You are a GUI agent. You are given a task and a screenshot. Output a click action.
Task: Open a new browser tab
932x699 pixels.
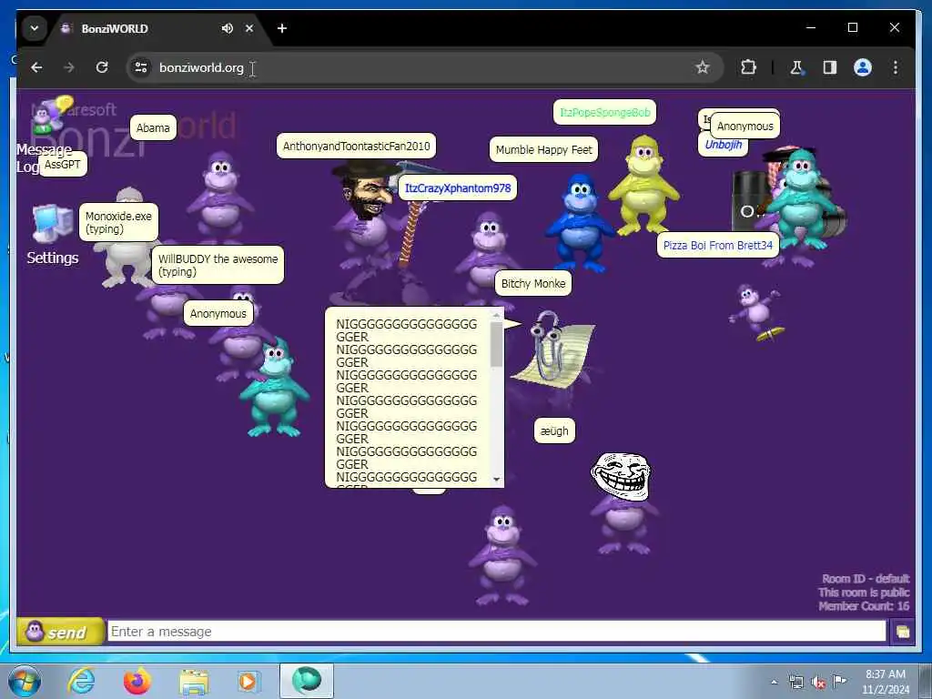point(282,28)
